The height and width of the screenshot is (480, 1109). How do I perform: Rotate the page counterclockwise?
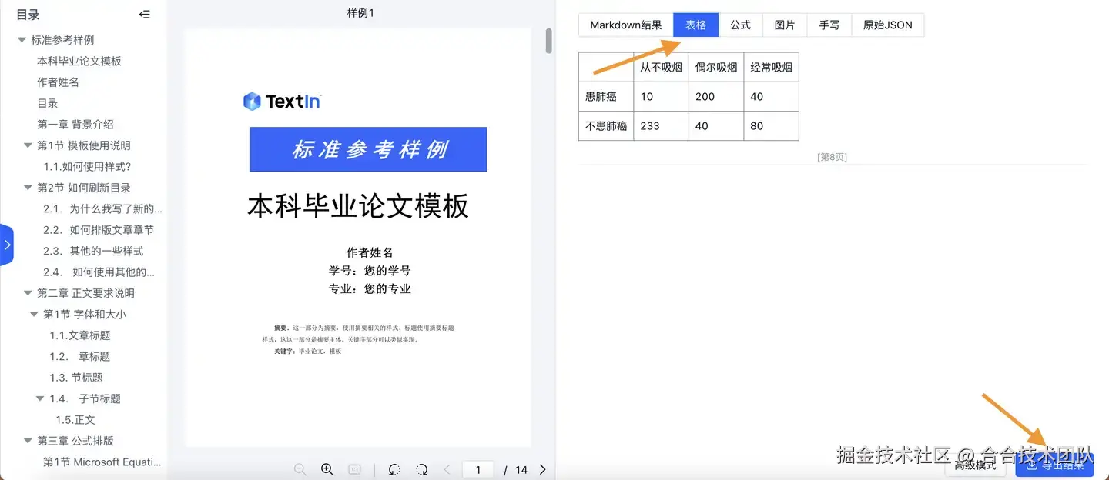(394, 469)
